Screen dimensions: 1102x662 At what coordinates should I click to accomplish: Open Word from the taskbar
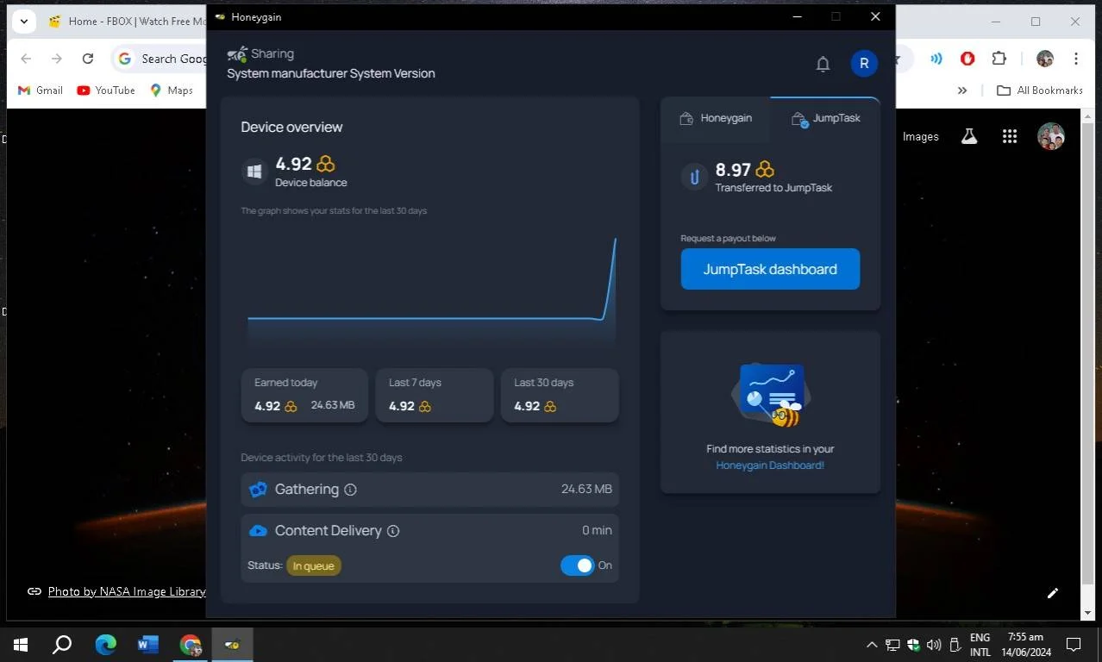click(x=148, y=645)
